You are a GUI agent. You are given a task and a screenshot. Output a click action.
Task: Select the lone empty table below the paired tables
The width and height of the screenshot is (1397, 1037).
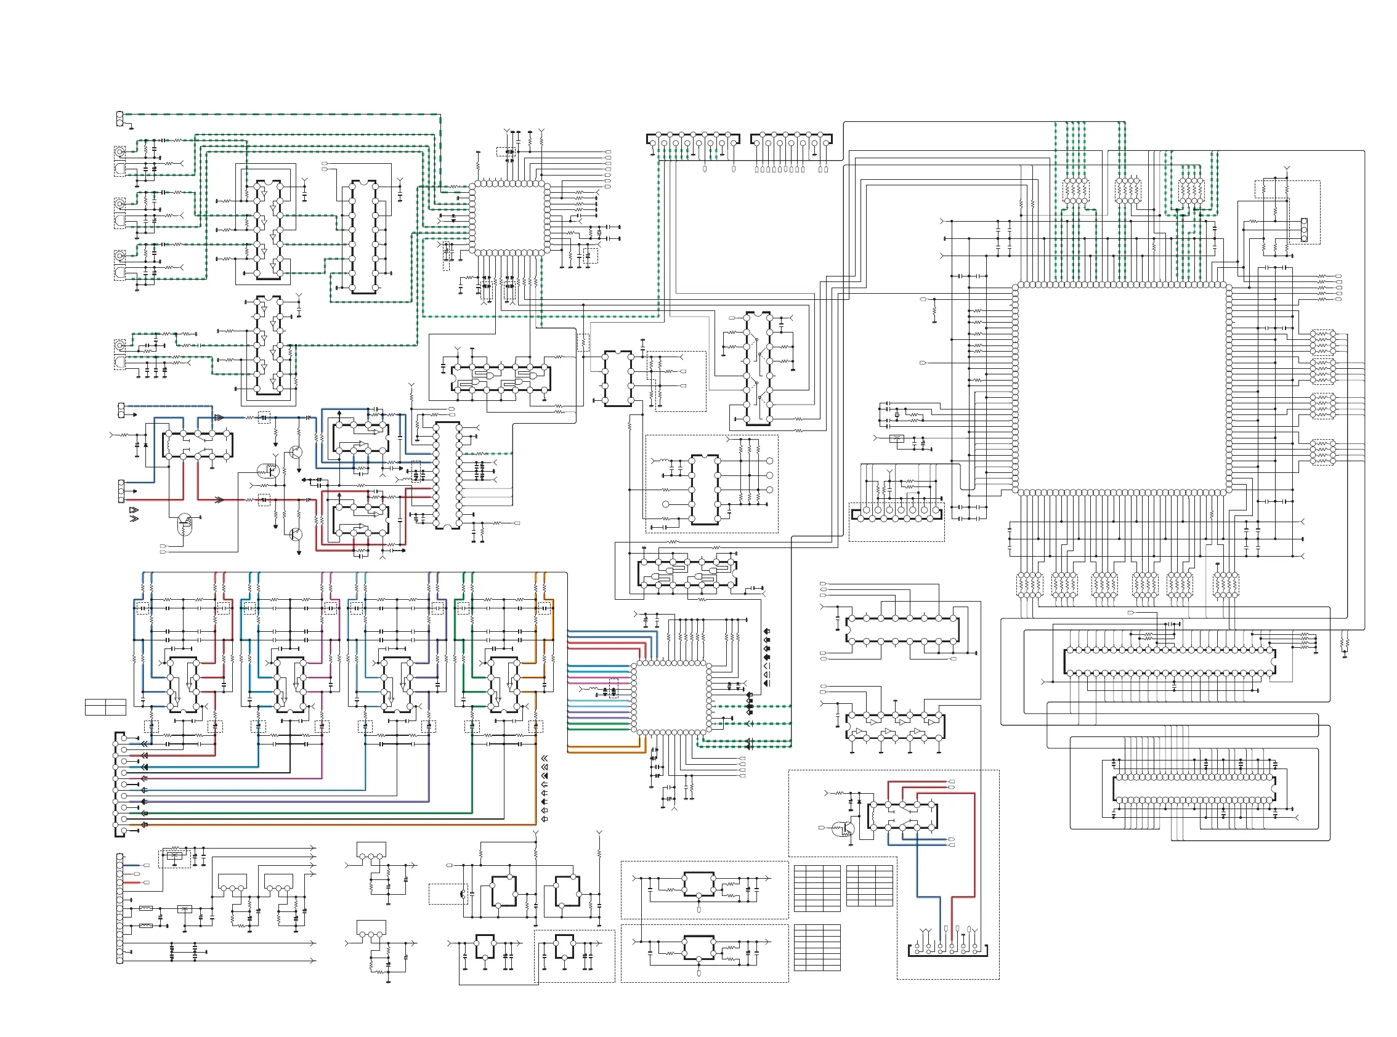817,946
